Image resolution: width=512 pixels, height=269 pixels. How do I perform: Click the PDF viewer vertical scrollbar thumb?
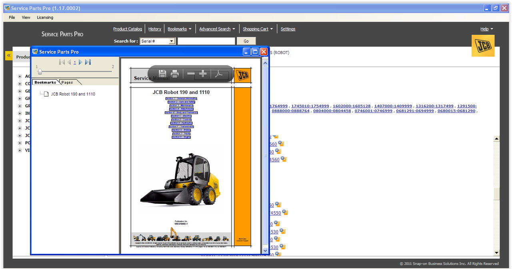[x=265, y=156]
